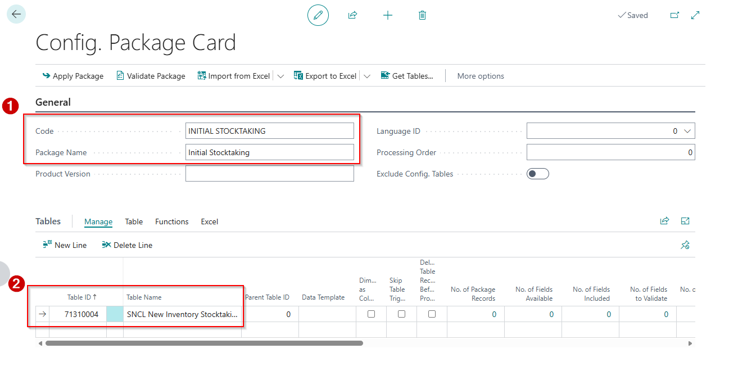The image size is (729, 380).
Task: Expand the Export to Excel dropdown arrow
Action: (x=367, y=76)
